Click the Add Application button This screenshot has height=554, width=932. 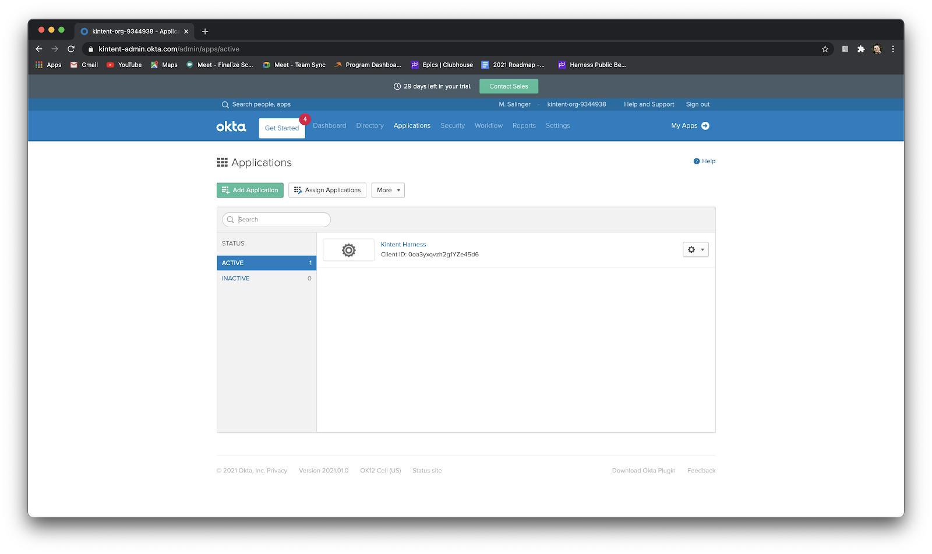click(250, 190)
